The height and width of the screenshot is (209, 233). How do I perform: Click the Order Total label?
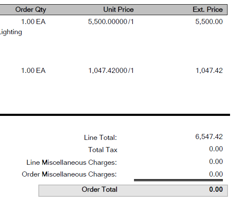99,190
